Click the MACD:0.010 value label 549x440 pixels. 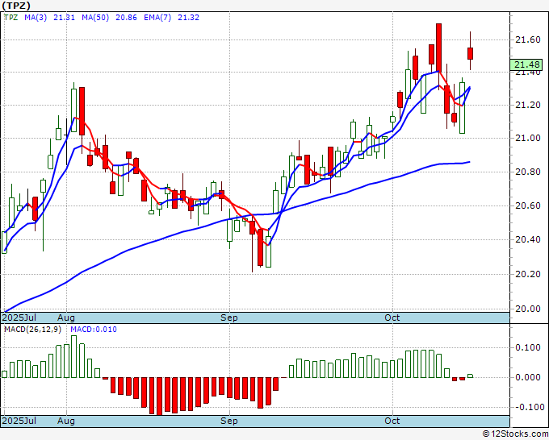94,330
